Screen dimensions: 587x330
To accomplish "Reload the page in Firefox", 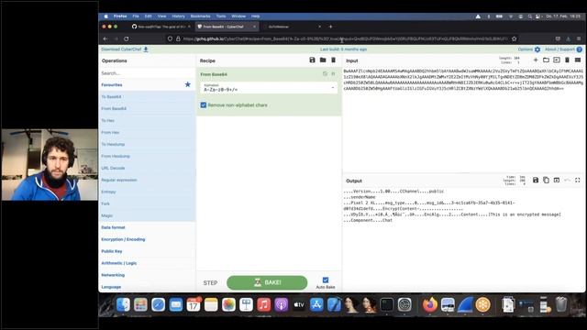I will [x=127, y=38].
